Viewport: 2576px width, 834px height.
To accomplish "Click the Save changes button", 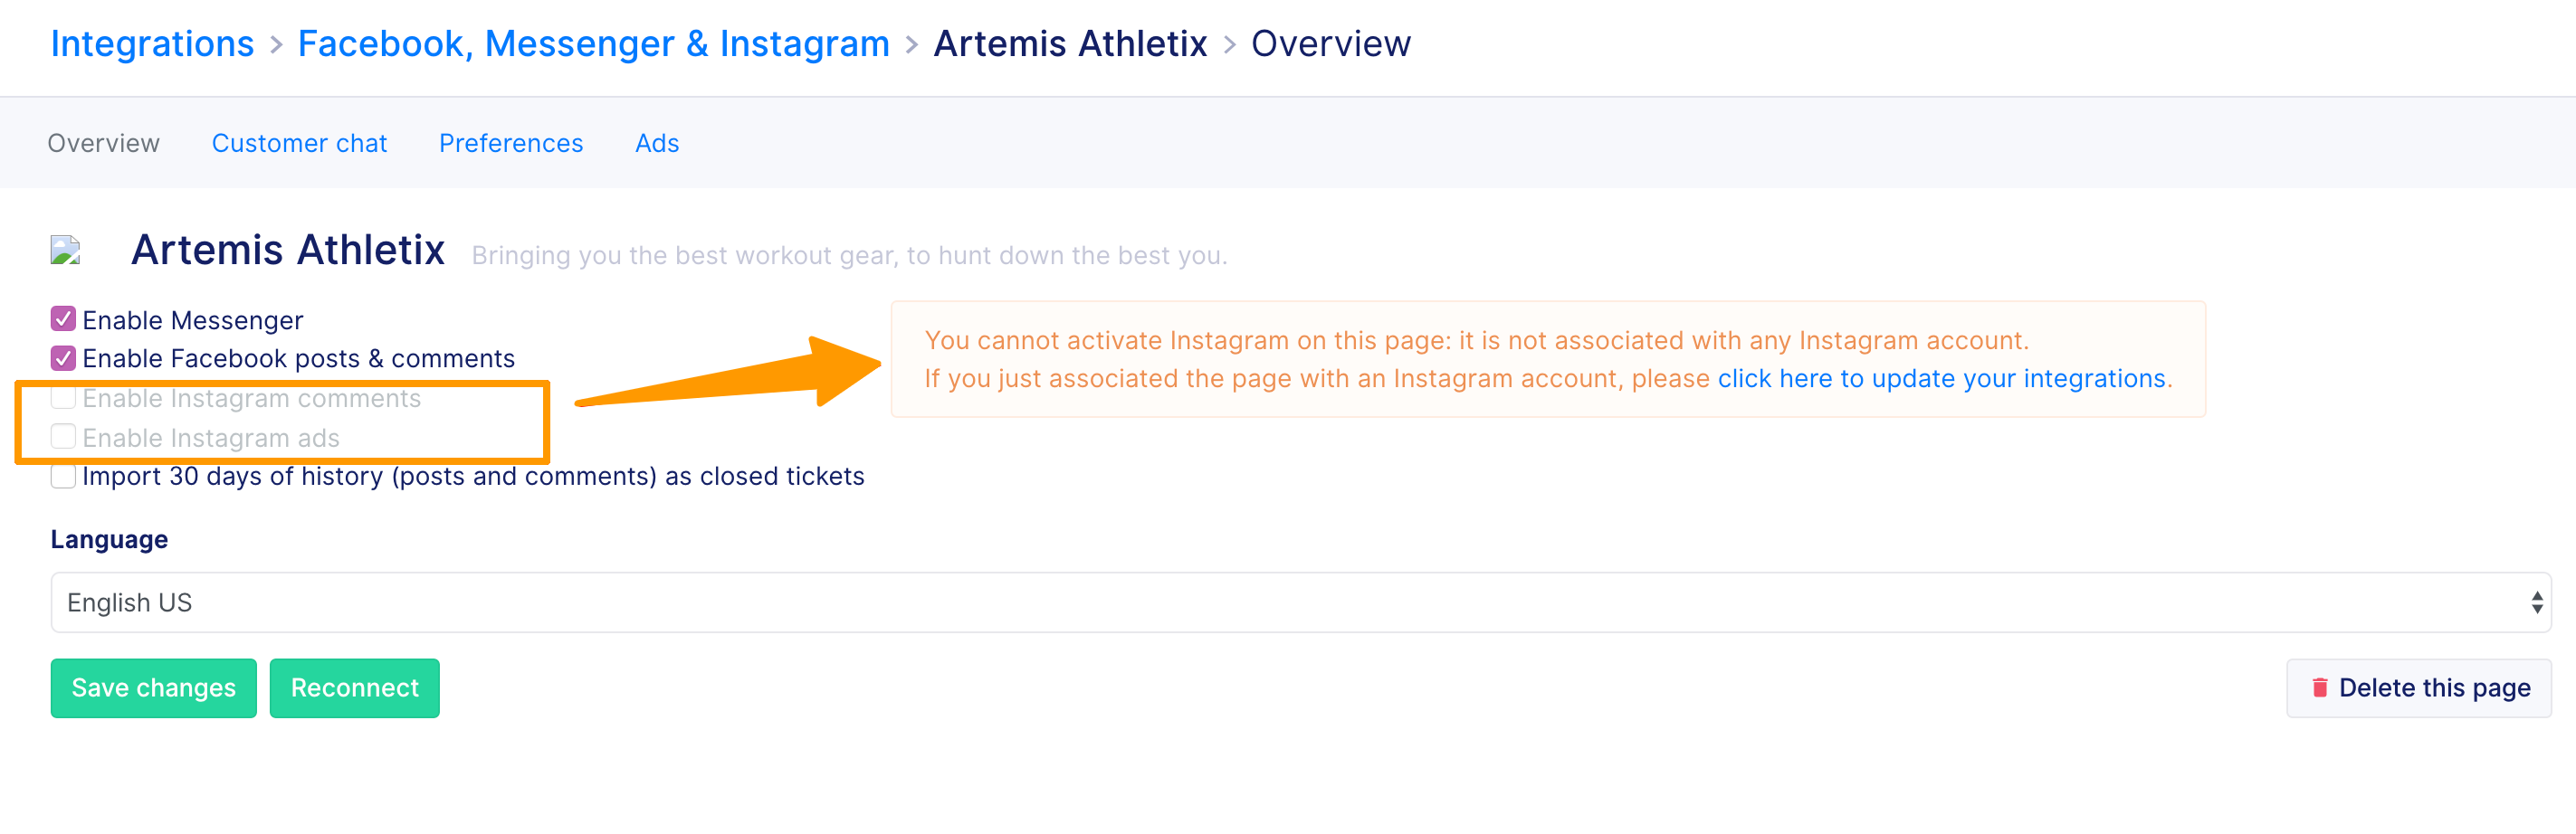I will tap(154, 688).
